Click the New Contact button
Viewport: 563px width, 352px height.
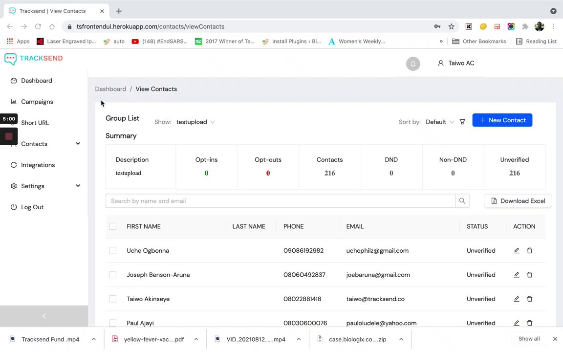502,120
